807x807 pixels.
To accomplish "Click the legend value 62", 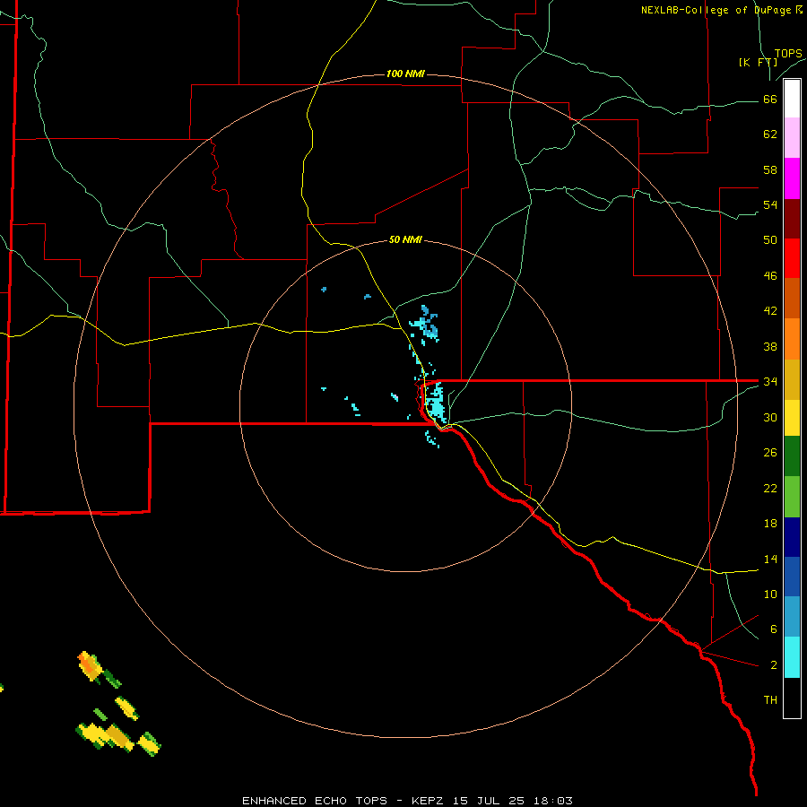I will [x=770, y=134].
